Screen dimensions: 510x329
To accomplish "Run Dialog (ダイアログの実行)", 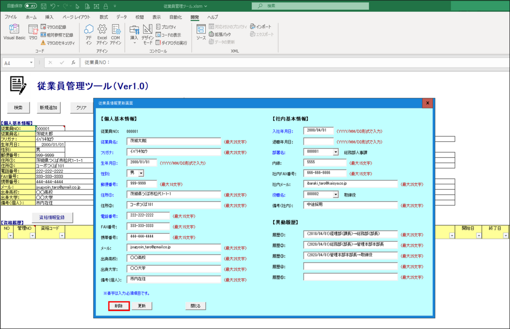I will [171, 43].
